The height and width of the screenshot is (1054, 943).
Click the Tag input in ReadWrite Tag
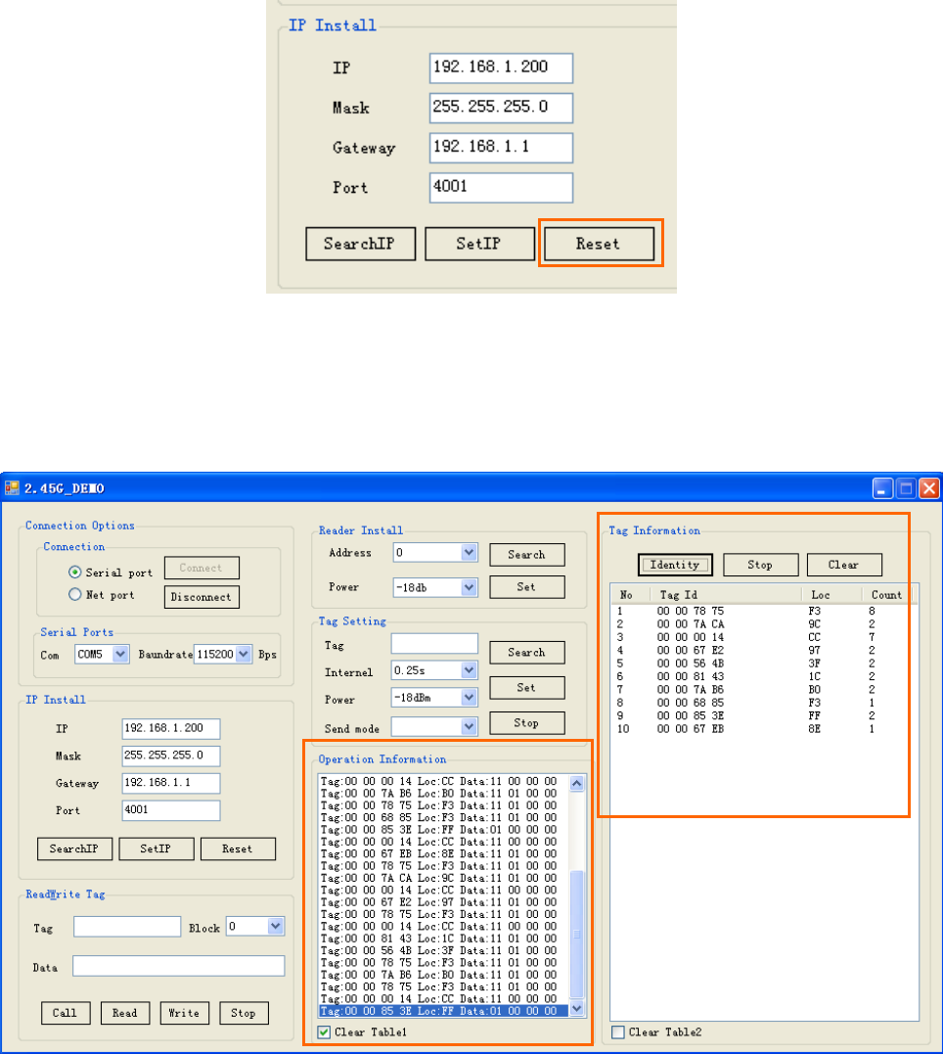pyautogui.click(x=127, y=926)
